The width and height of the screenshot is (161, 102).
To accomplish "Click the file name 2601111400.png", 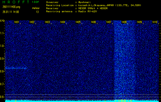I will tap(11, 7).
